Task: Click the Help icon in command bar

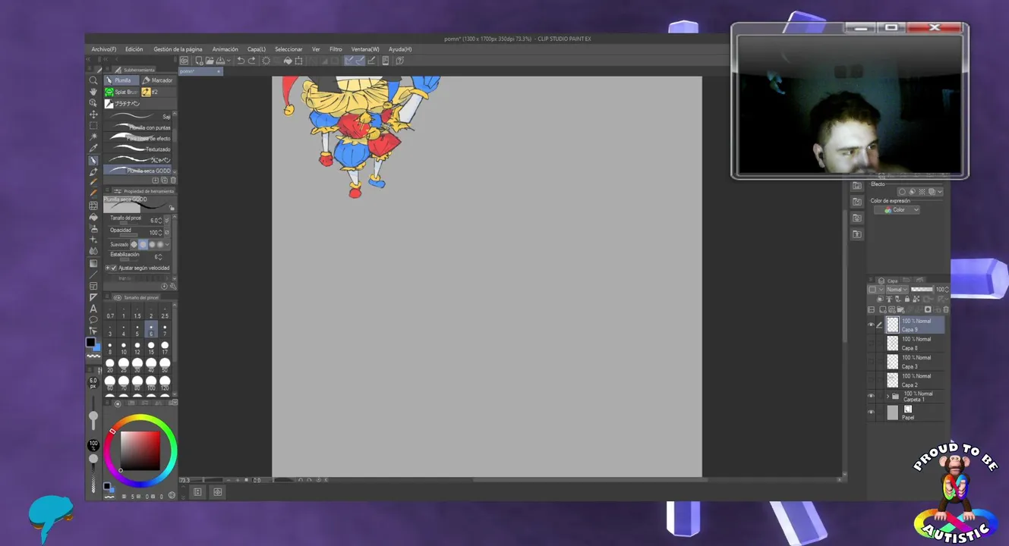Action: tap(400, 61)
